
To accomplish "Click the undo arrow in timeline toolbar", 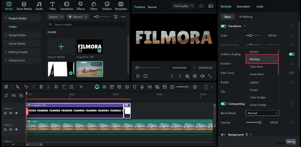I will point(26,87).
